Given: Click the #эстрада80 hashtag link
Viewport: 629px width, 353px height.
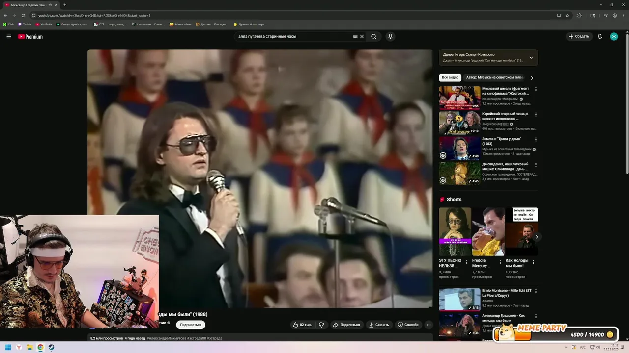Looking at the screenshot, I should click(x=197, y=338).
